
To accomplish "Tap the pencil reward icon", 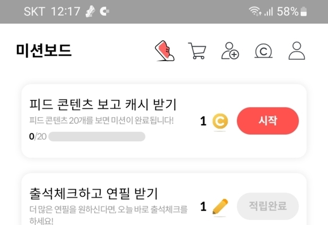I will click(220, 207).
